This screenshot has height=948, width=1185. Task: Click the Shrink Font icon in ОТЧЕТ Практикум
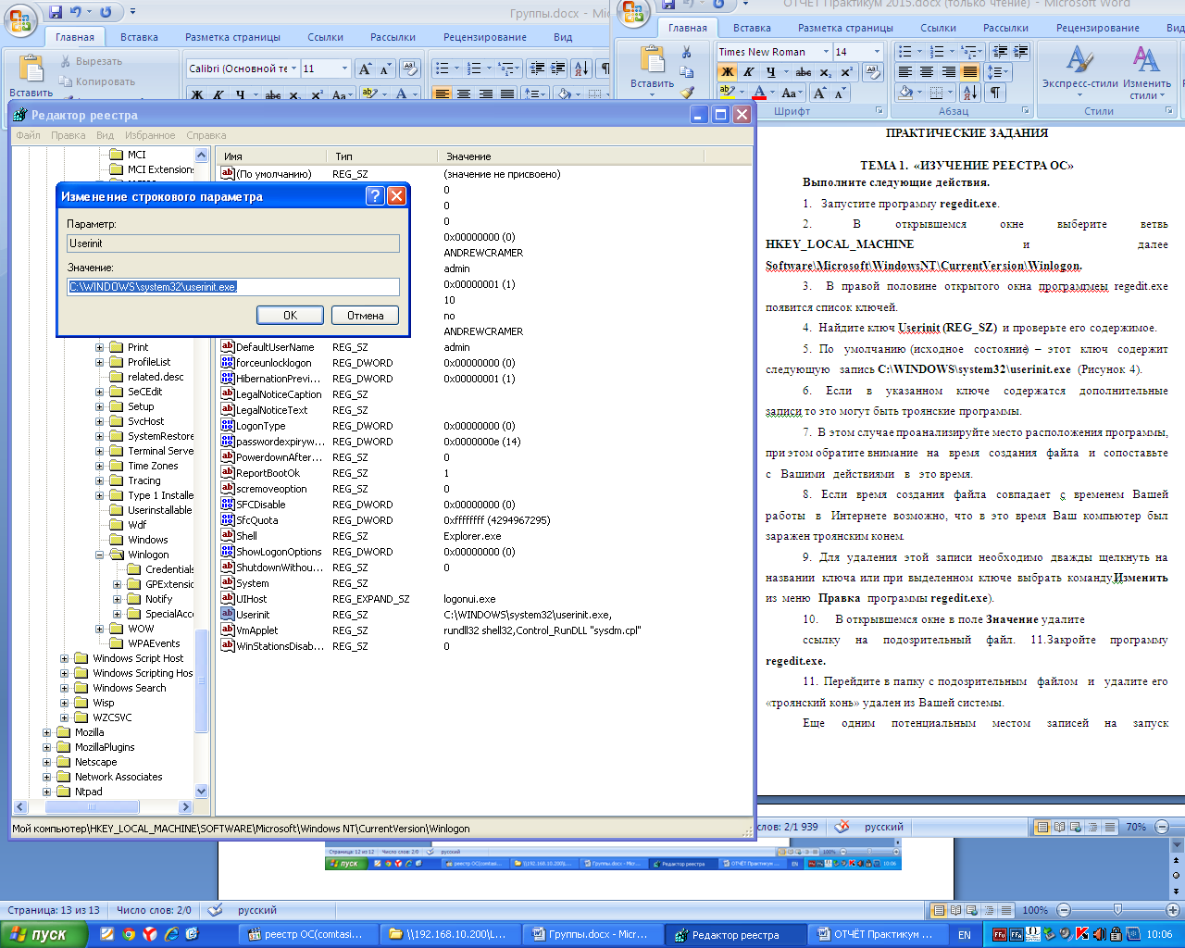coord(840,93)
